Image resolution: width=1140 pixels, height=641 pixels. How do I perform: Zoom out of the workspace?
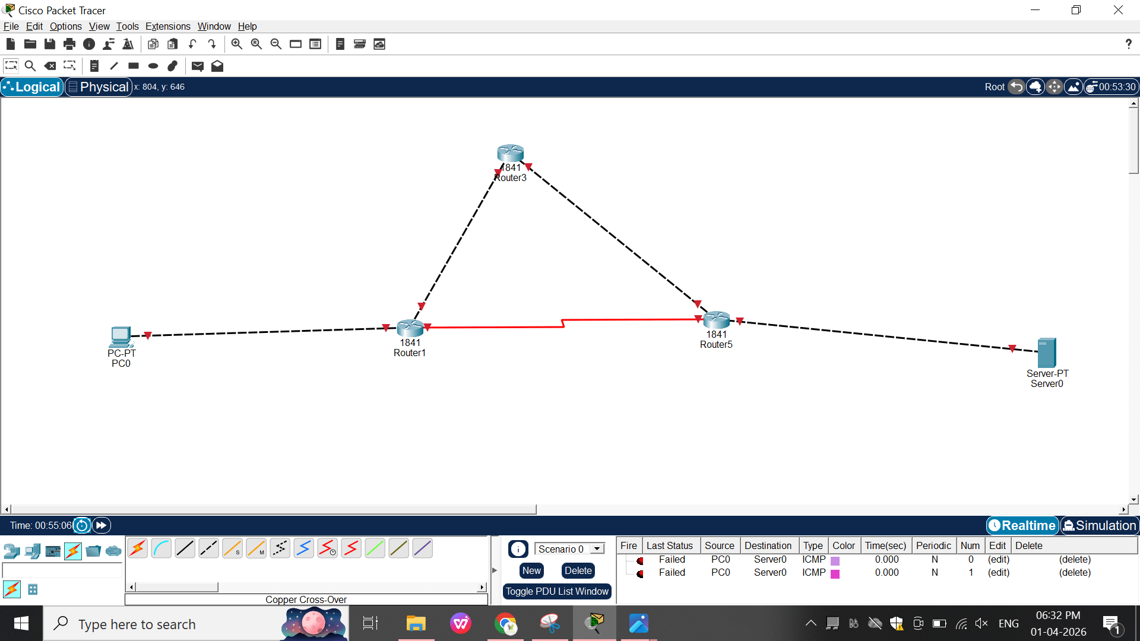(x=276, y=44)
